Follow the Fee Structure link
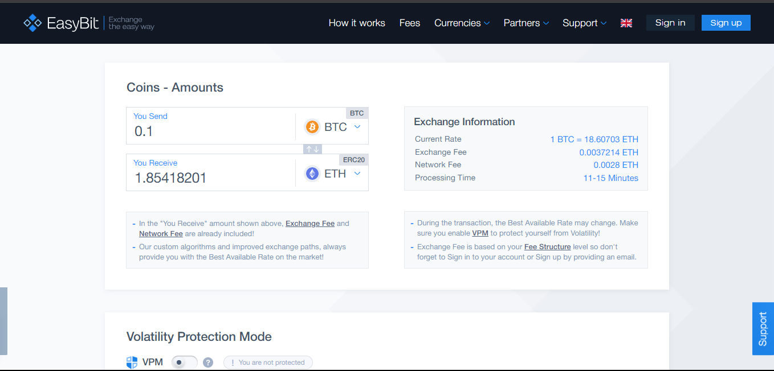Image resolution: width=774 pixels, height=371 pixels. pos(547,247)
